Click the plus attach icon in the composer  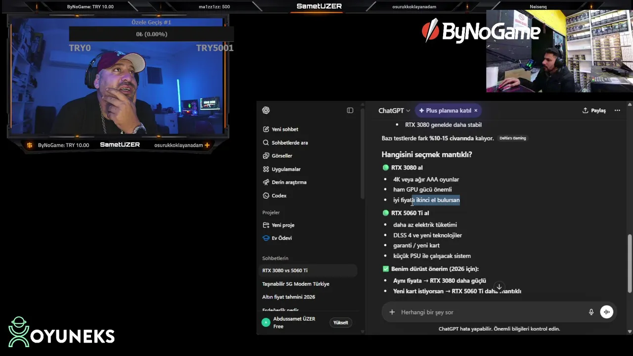point(392,312)
